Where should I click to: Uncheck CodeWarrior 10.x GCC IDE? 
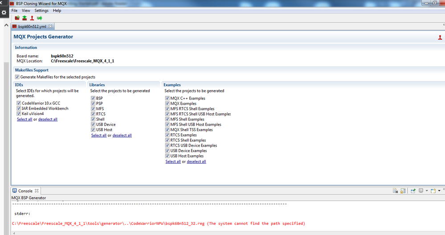click(x=19, y=103)
